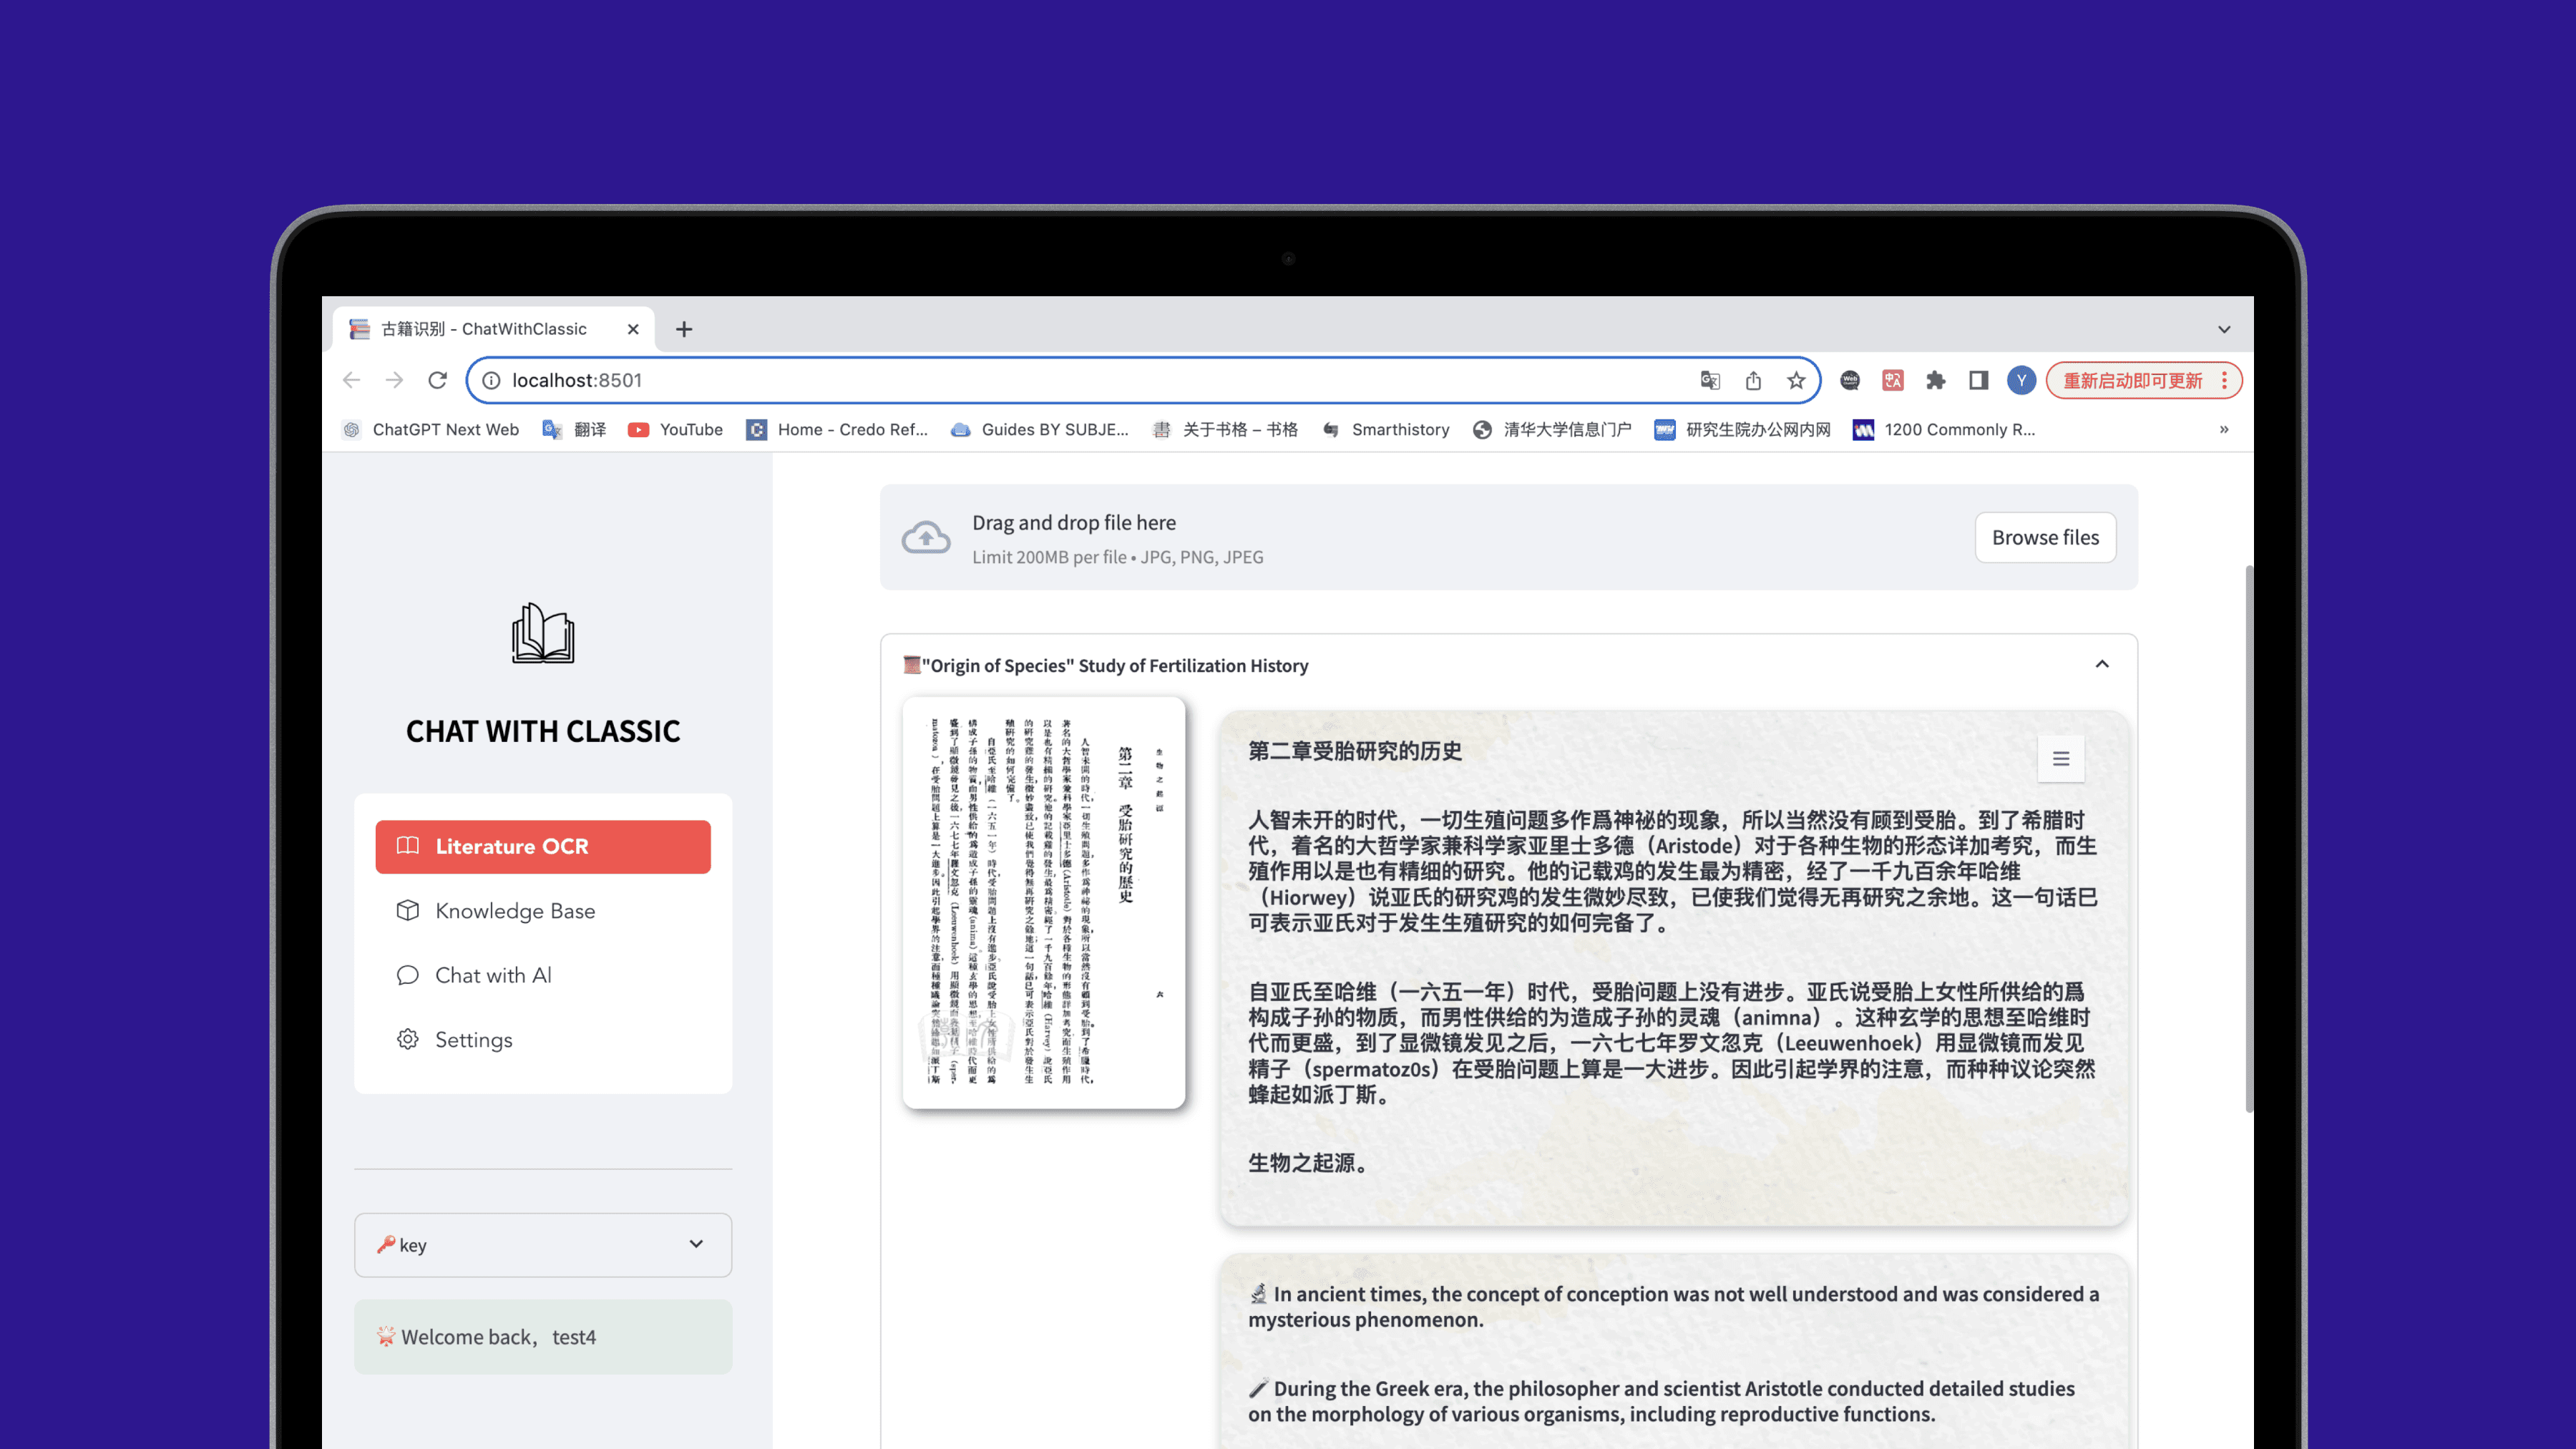This screenshot has width=2576, height=1449.
Task: Click the cloud upload icon
Action: pyautogui.click(x=926, y=538)
